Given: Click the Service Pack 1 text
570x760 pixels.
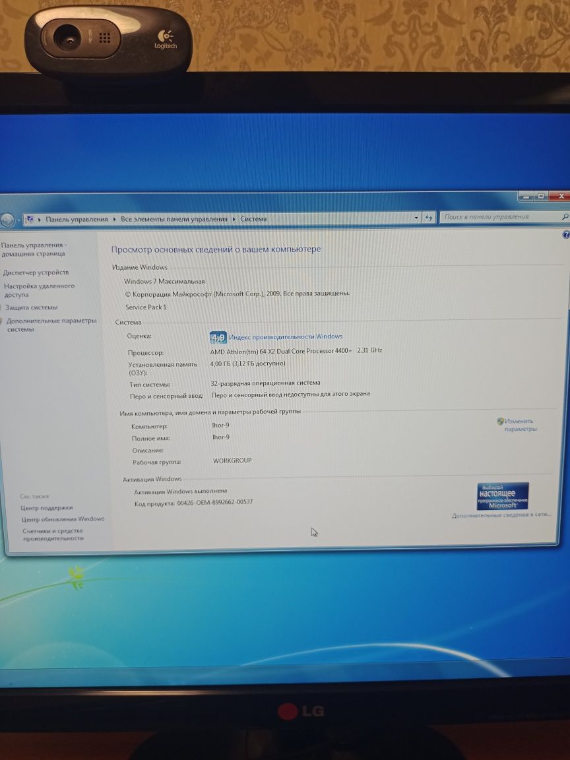Looking at the screenshot, I should tap(146, 307).
